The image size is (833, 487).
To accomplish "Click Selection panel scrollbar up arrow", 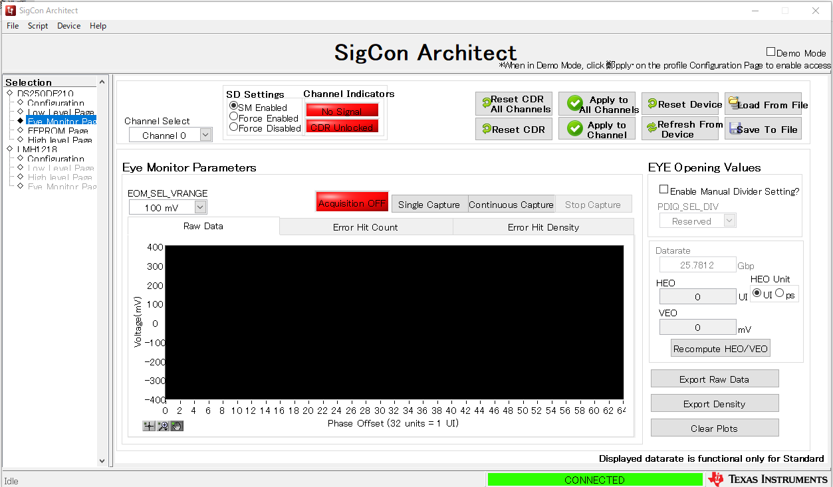I will (x=102, y=82).
